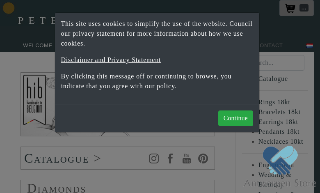
Task: Open Rings 18kt category
Action: coord(274,102)
